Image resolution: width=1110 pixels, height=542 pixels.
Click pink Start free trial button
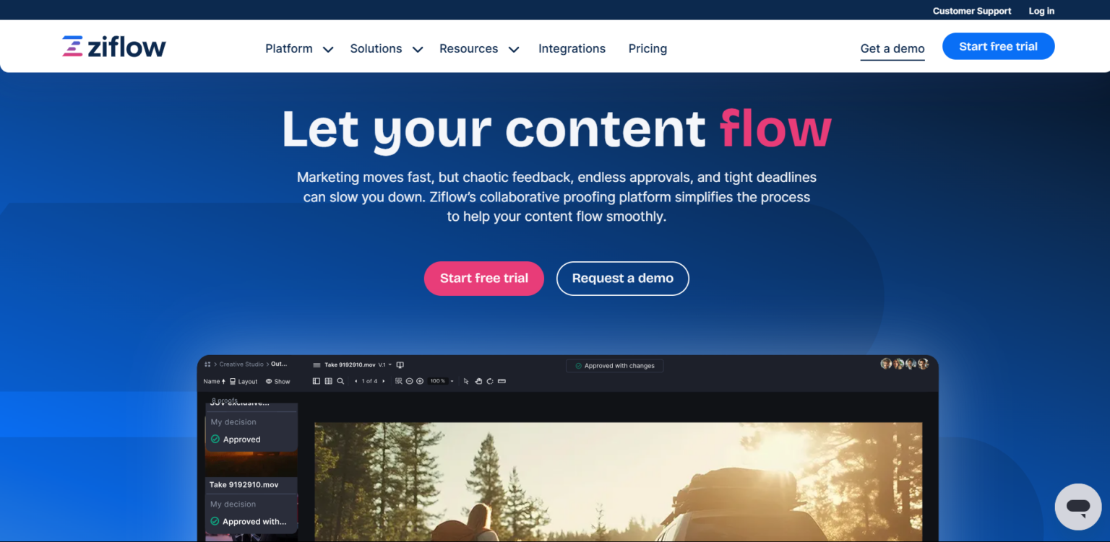(x=483, y=278)
